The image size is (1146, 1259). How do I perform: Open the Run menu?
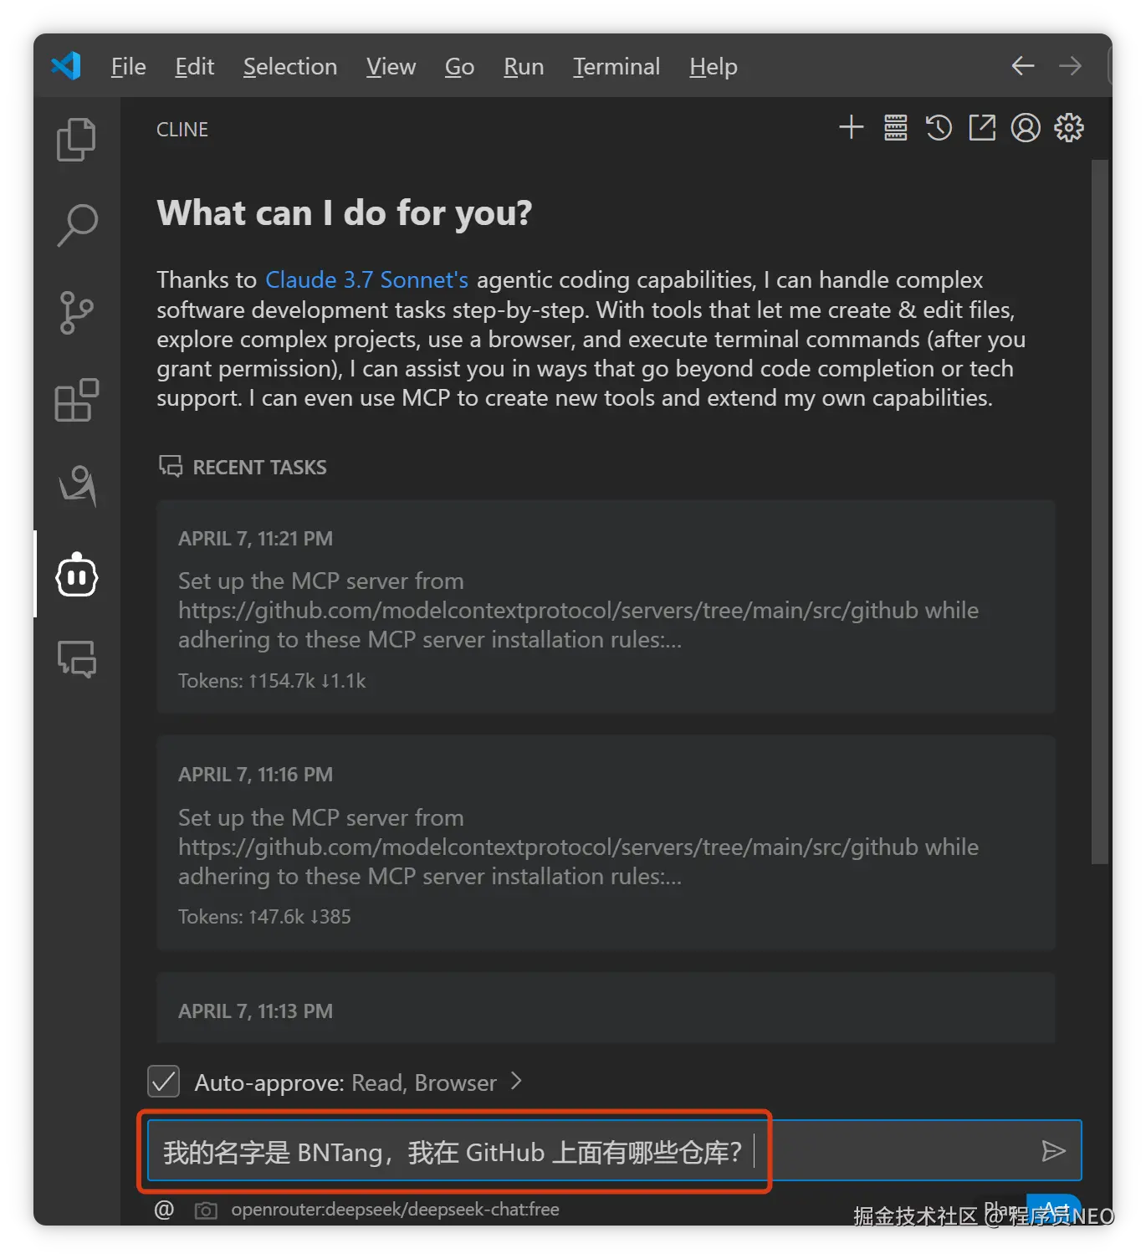coord(524,66)
